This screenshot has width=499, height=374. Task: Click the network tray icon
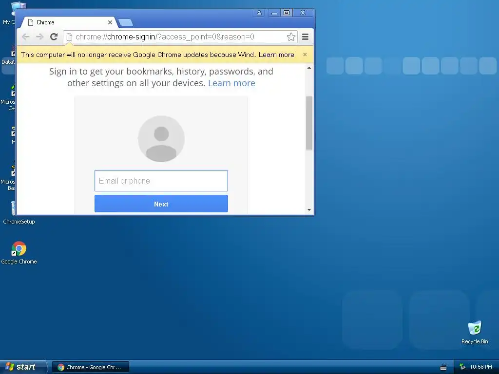tap(462, 367)
